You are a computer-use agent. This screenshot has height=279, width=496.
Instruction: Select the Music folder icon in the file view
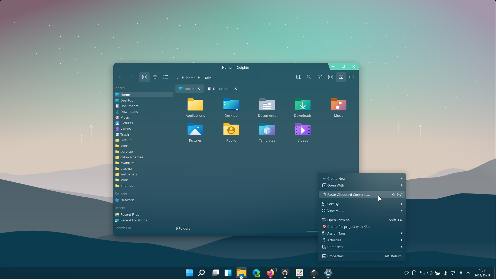coord(339,105)
